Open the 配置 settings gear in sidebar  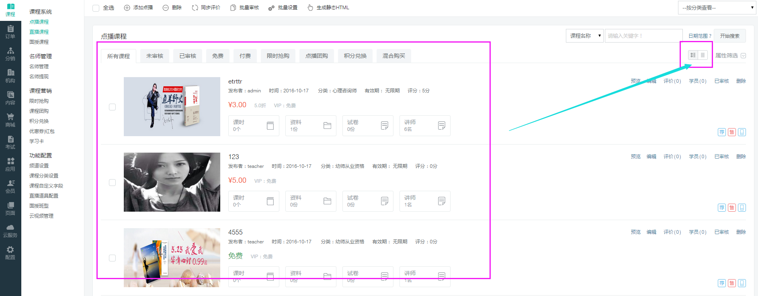10,253
